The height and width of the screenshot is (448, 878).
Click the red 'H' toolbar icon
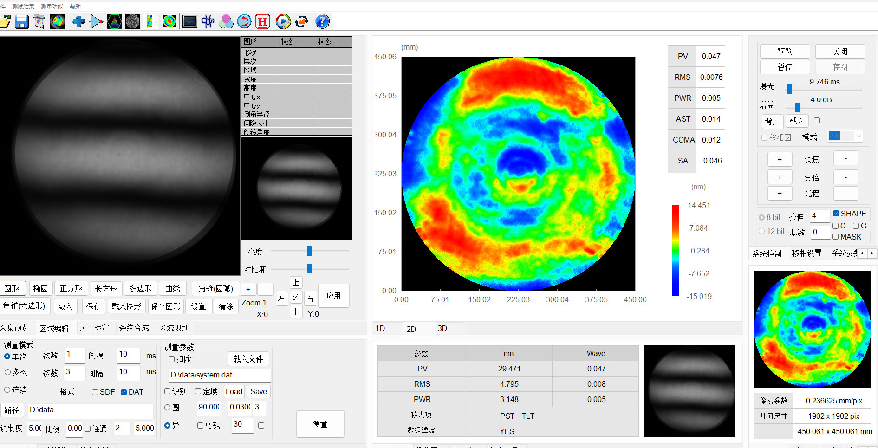pyautogui.click(x=262, y=21)
